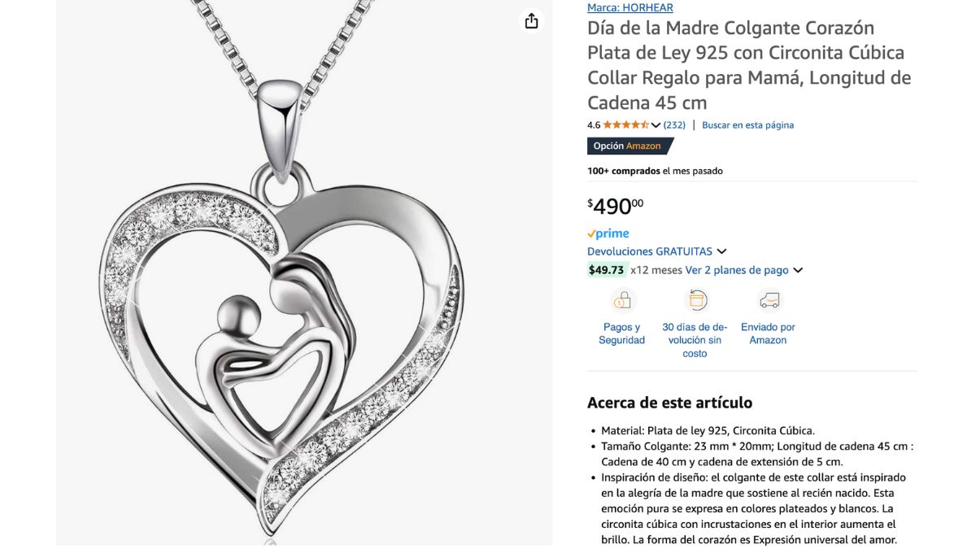The height and width of the screenshot is (549, 976).
Task: Open the 232 reviews count link
Action: click(674, 125)
